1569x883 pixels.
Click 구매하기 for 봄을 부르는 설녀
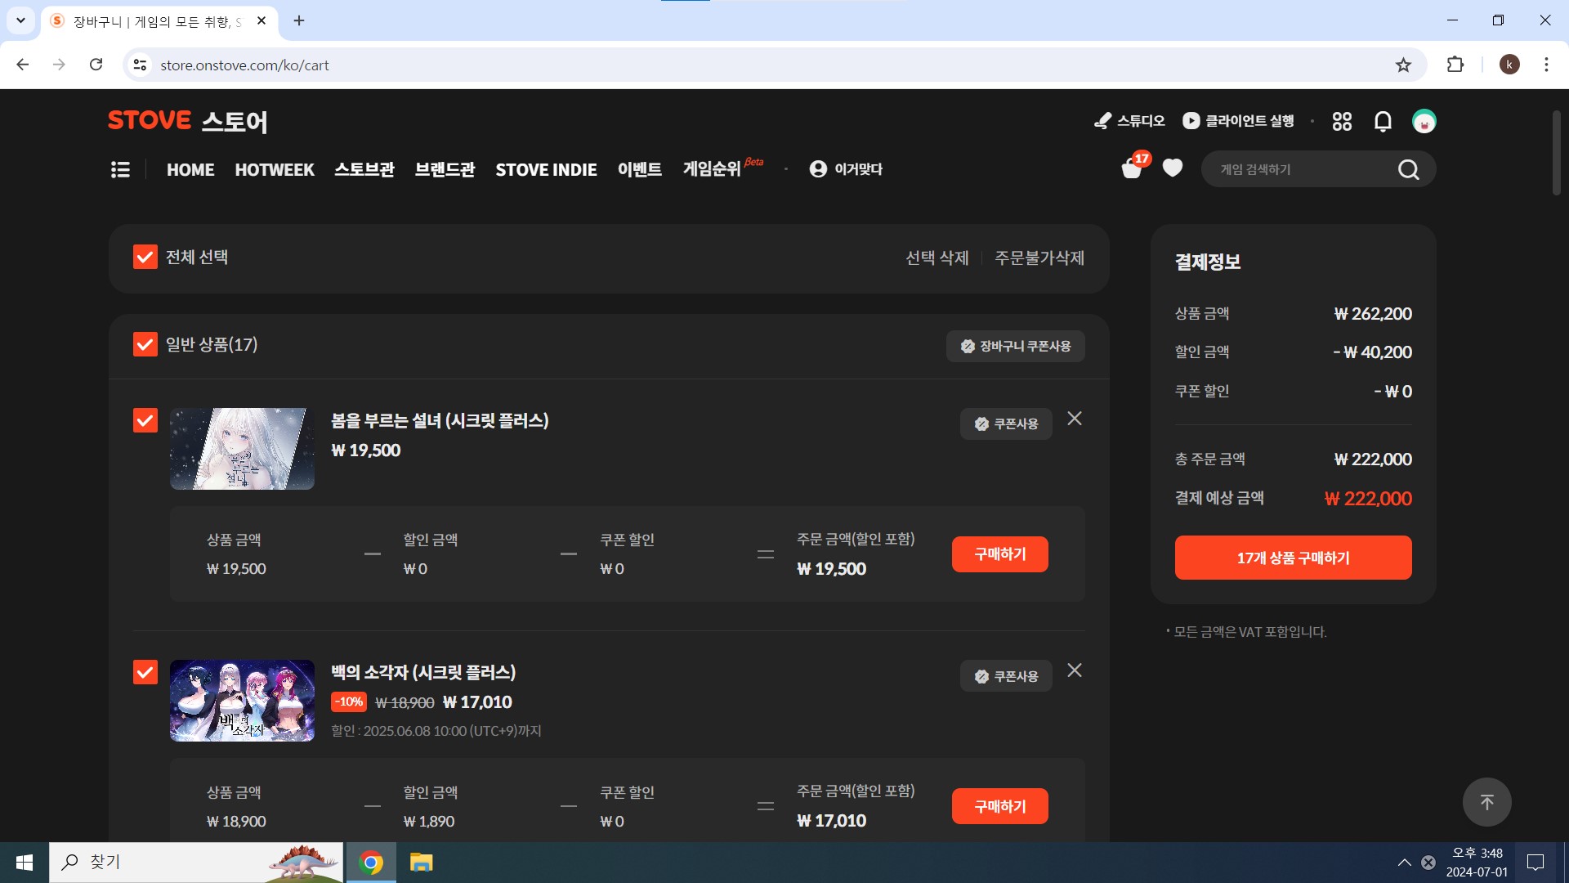(1000, 554)
